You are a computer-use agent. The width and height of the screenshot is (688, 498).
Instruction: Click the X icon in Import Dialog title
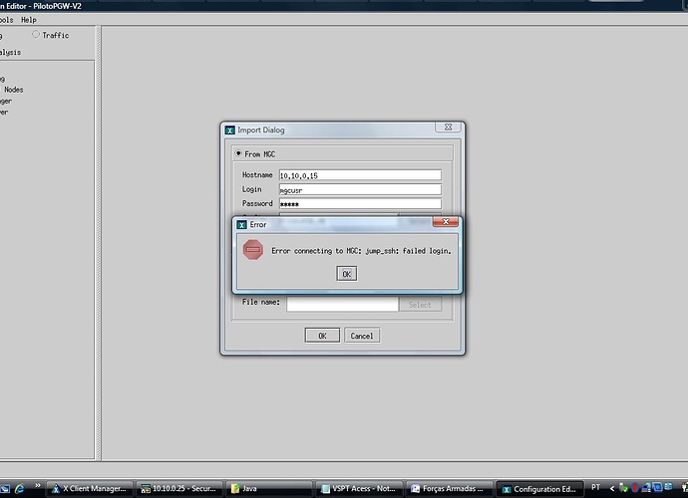[x=229, y=130]
